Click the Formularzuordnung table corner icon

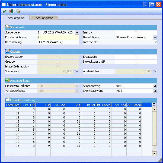[154, 105]
